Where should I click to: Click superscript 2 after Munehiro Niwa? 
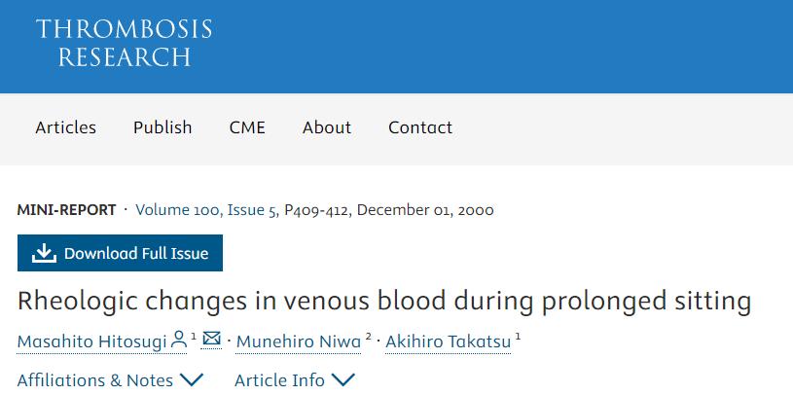(x=369, y=337)
